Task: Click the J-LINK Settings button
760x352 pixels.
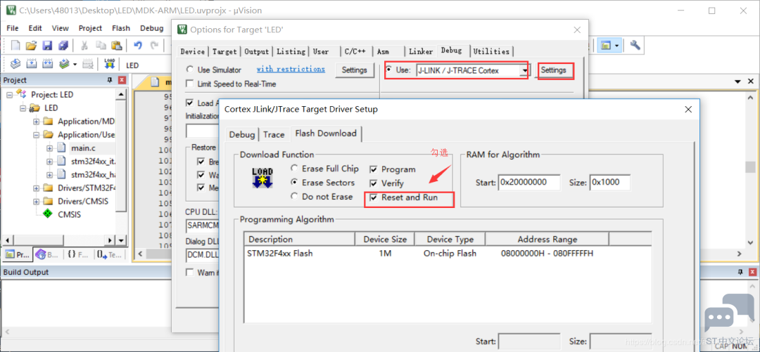Action: coord(554,70)
